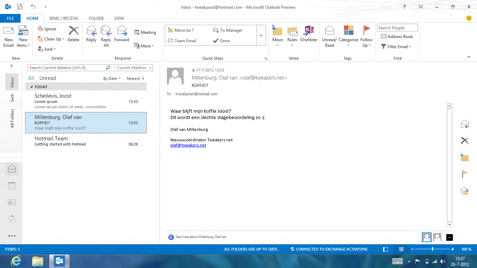The height and width of the screenshot is (268, 477).
Task: Delete the selected message via ribbon
Action: [73, 34]
